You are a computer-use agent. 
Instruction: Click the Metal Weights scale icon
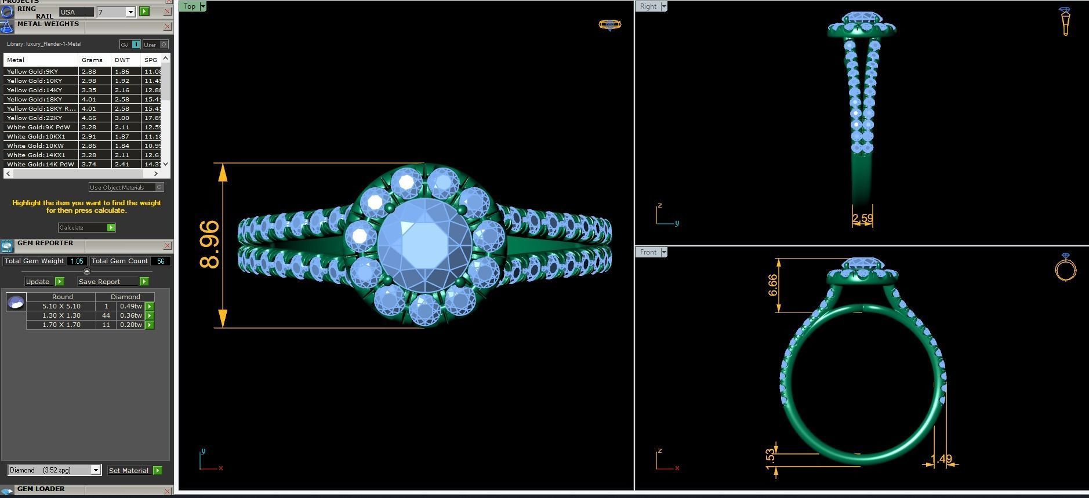(7, 27)
